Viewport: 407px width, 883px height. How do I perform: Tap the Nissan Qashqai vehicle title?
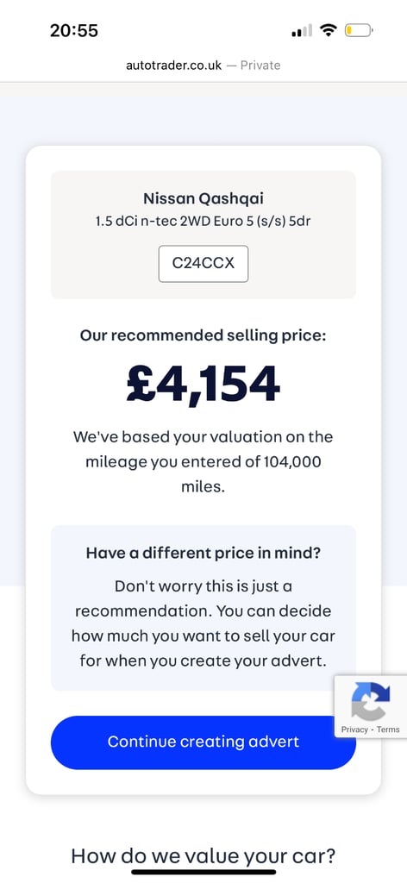(203, 199)
